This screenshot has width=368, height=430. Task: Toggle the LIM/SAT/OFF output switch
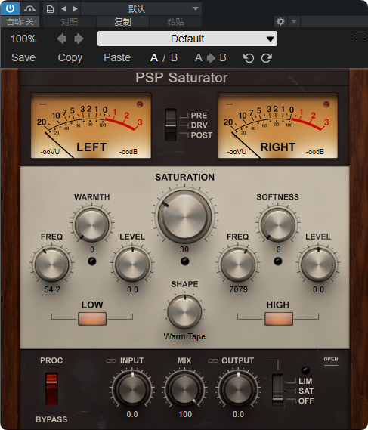[x=277, y=390]
